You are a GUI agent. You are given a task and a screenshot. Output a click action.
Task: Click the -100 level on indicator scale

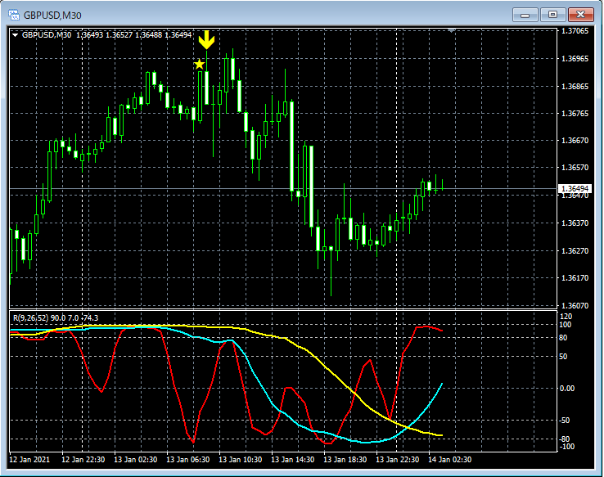click(568, 447)
